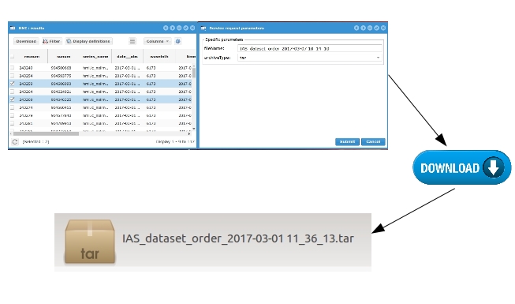The height and width of the screenshot is (304, 515).
Task: Close the results window
Action: pos(192,28)
